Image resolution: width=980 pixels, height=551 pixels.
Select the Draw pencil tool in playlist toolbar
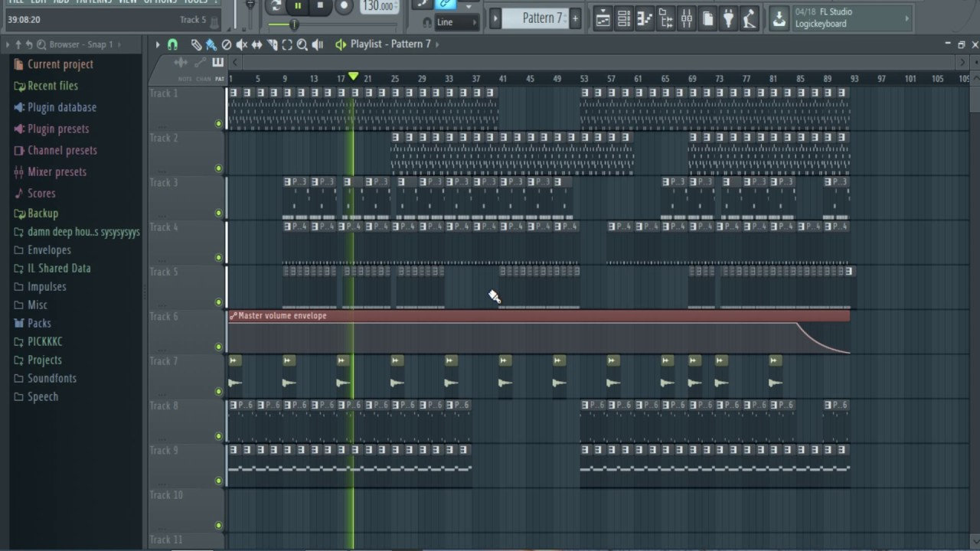(196, 44)
